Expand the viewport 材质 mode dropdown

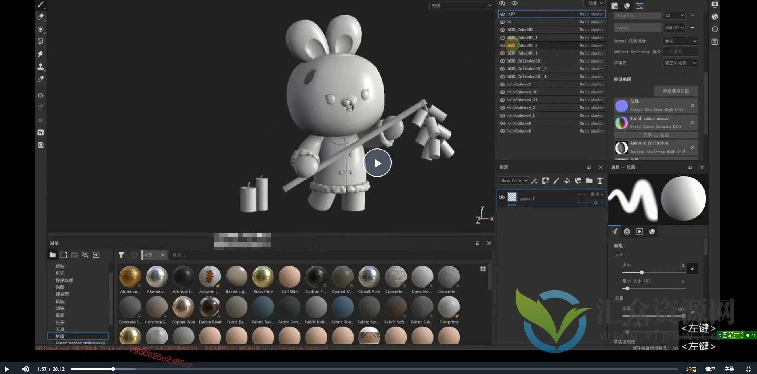(x=461, y=6)
